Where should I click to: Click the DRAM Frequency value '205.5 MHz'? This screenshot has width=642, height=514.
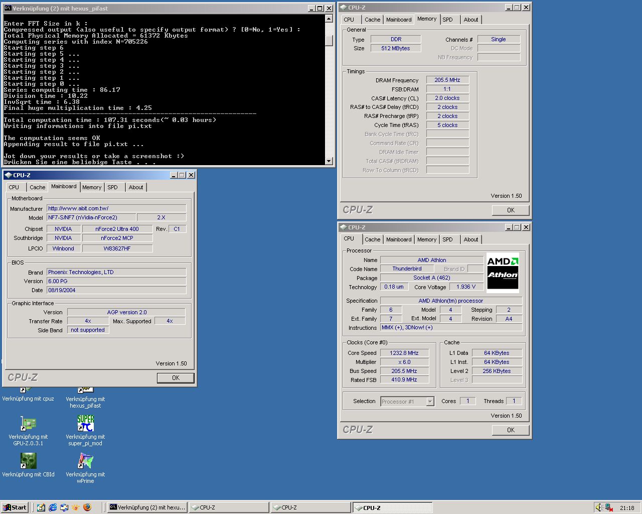(447, 80)
